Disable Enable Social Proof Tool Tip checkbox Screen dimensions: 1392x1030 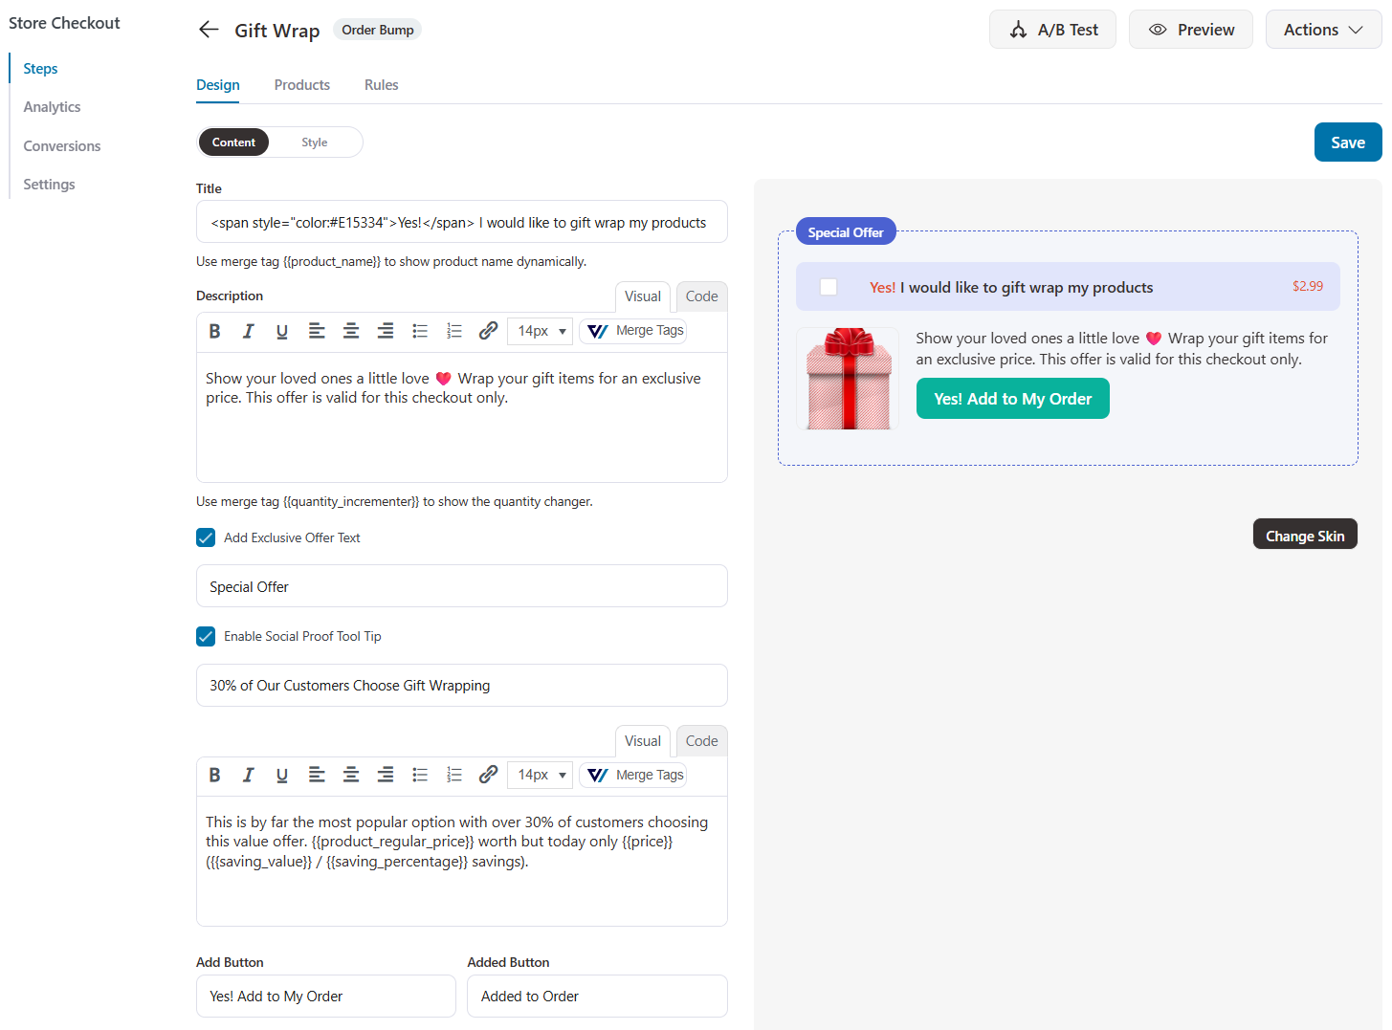click(x=206, y=636)
